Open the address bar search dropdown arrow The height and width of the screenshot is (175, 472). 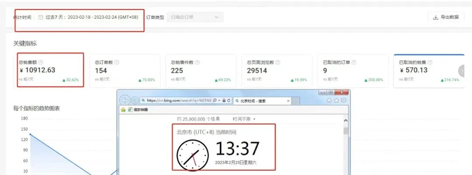(x=219, y=100)
